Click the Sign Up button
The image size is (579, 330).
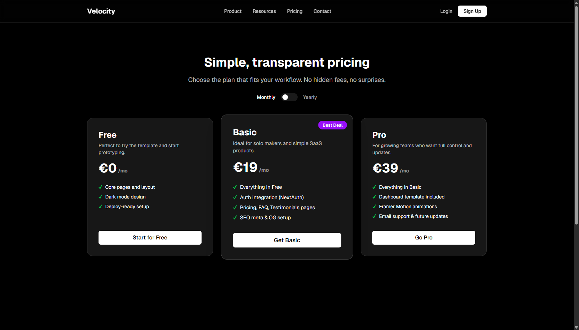472,11
